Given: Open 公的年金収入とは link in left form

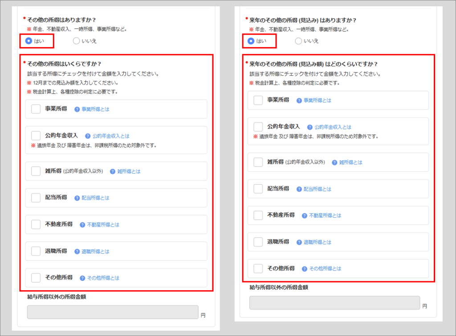Looking at the screenshot, I should click(x=111, y=136).
